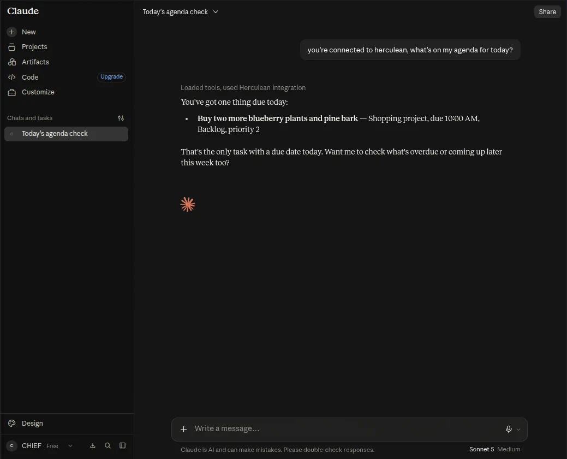Click the New chat plus icon
Screen dimensions: 567x459
pyautogui.click(x=11, y=32)
